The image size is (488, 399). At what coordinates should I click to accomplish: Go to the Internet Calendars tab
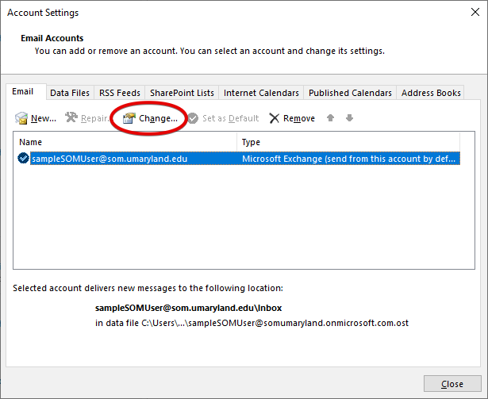click(261, 93)
